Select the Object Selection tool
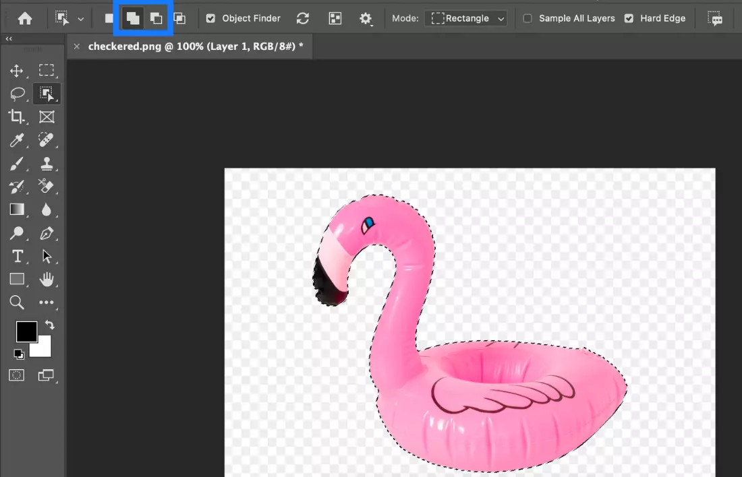 click(x=47, y=94)
